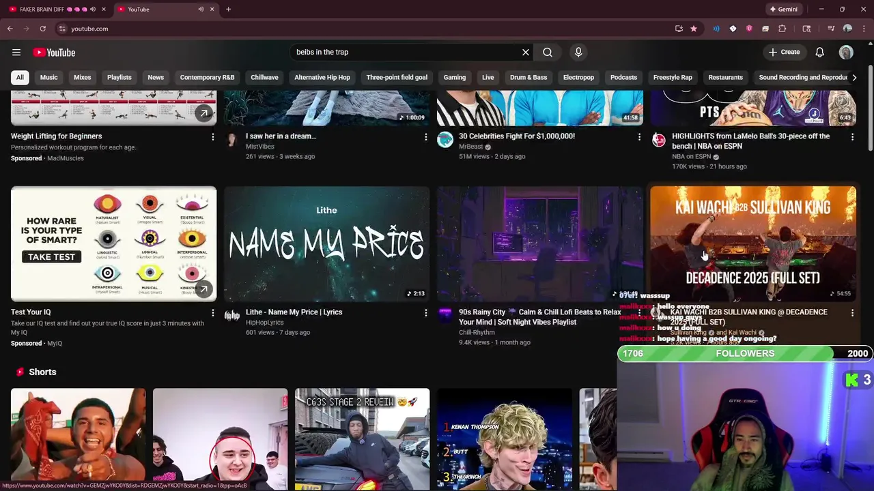Viewport: 874px width, 491px height.
Task: Open the Chill-Rhythm channel link
Action: 477,333
